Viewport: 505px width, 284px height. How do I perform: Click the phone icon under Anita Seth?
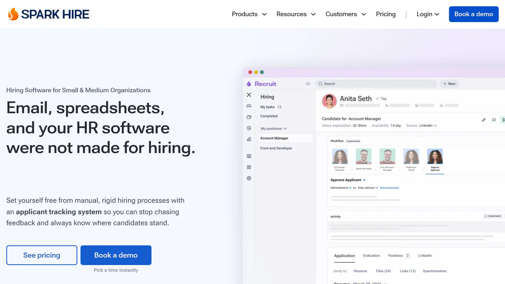coord(387,105)
